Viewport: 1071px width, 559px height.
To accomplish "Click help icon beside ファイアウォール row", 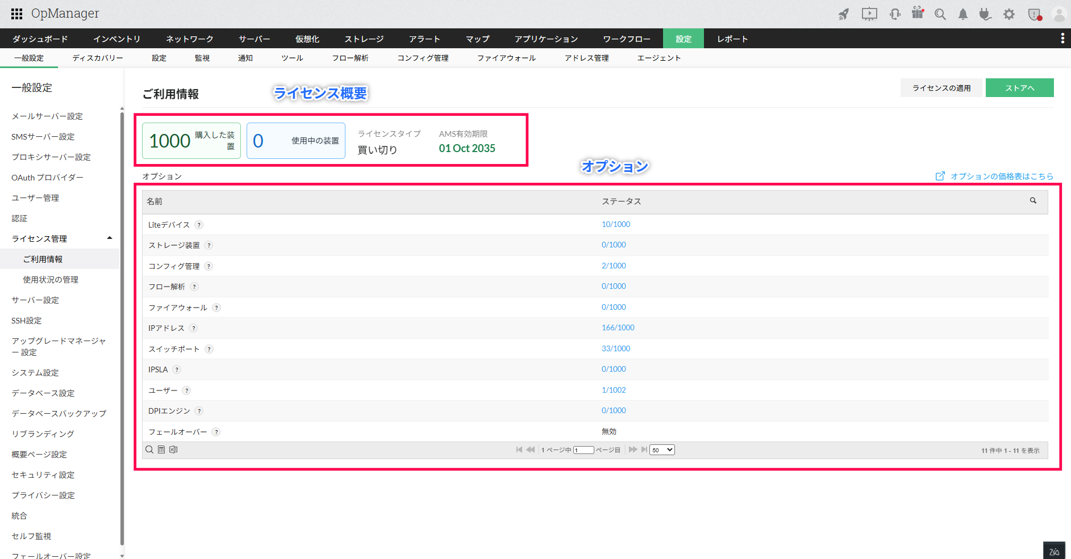I will (216, 308).
